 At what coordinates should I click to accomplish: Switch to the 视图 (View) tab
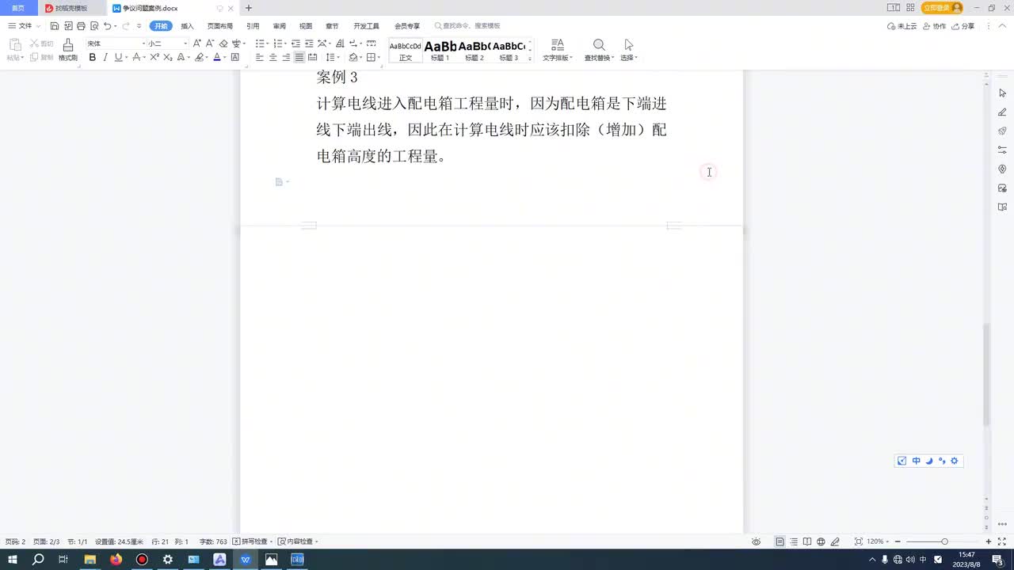pos(306,26)
